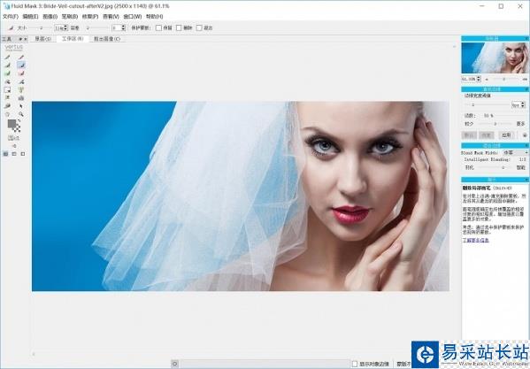Image resolution: width=530 pixels, height=369 pixels.
Task: Select the Force Edge tool
Action: [21, 90]
